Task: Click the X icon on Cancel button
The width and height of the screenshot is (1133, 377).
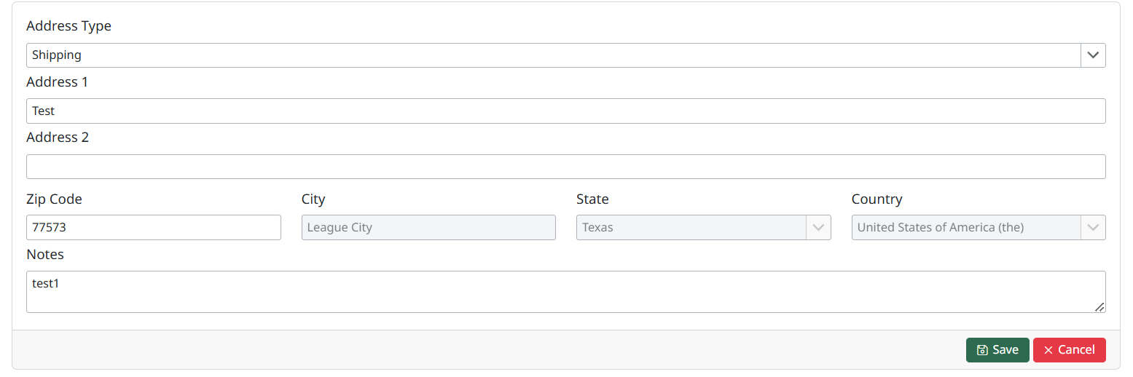Action: (x=1048, y=350)
